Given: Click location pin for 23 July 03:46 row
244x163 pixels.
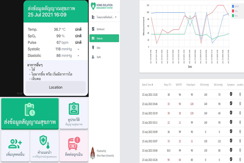Looking at the screenshot, I should 240,104.
